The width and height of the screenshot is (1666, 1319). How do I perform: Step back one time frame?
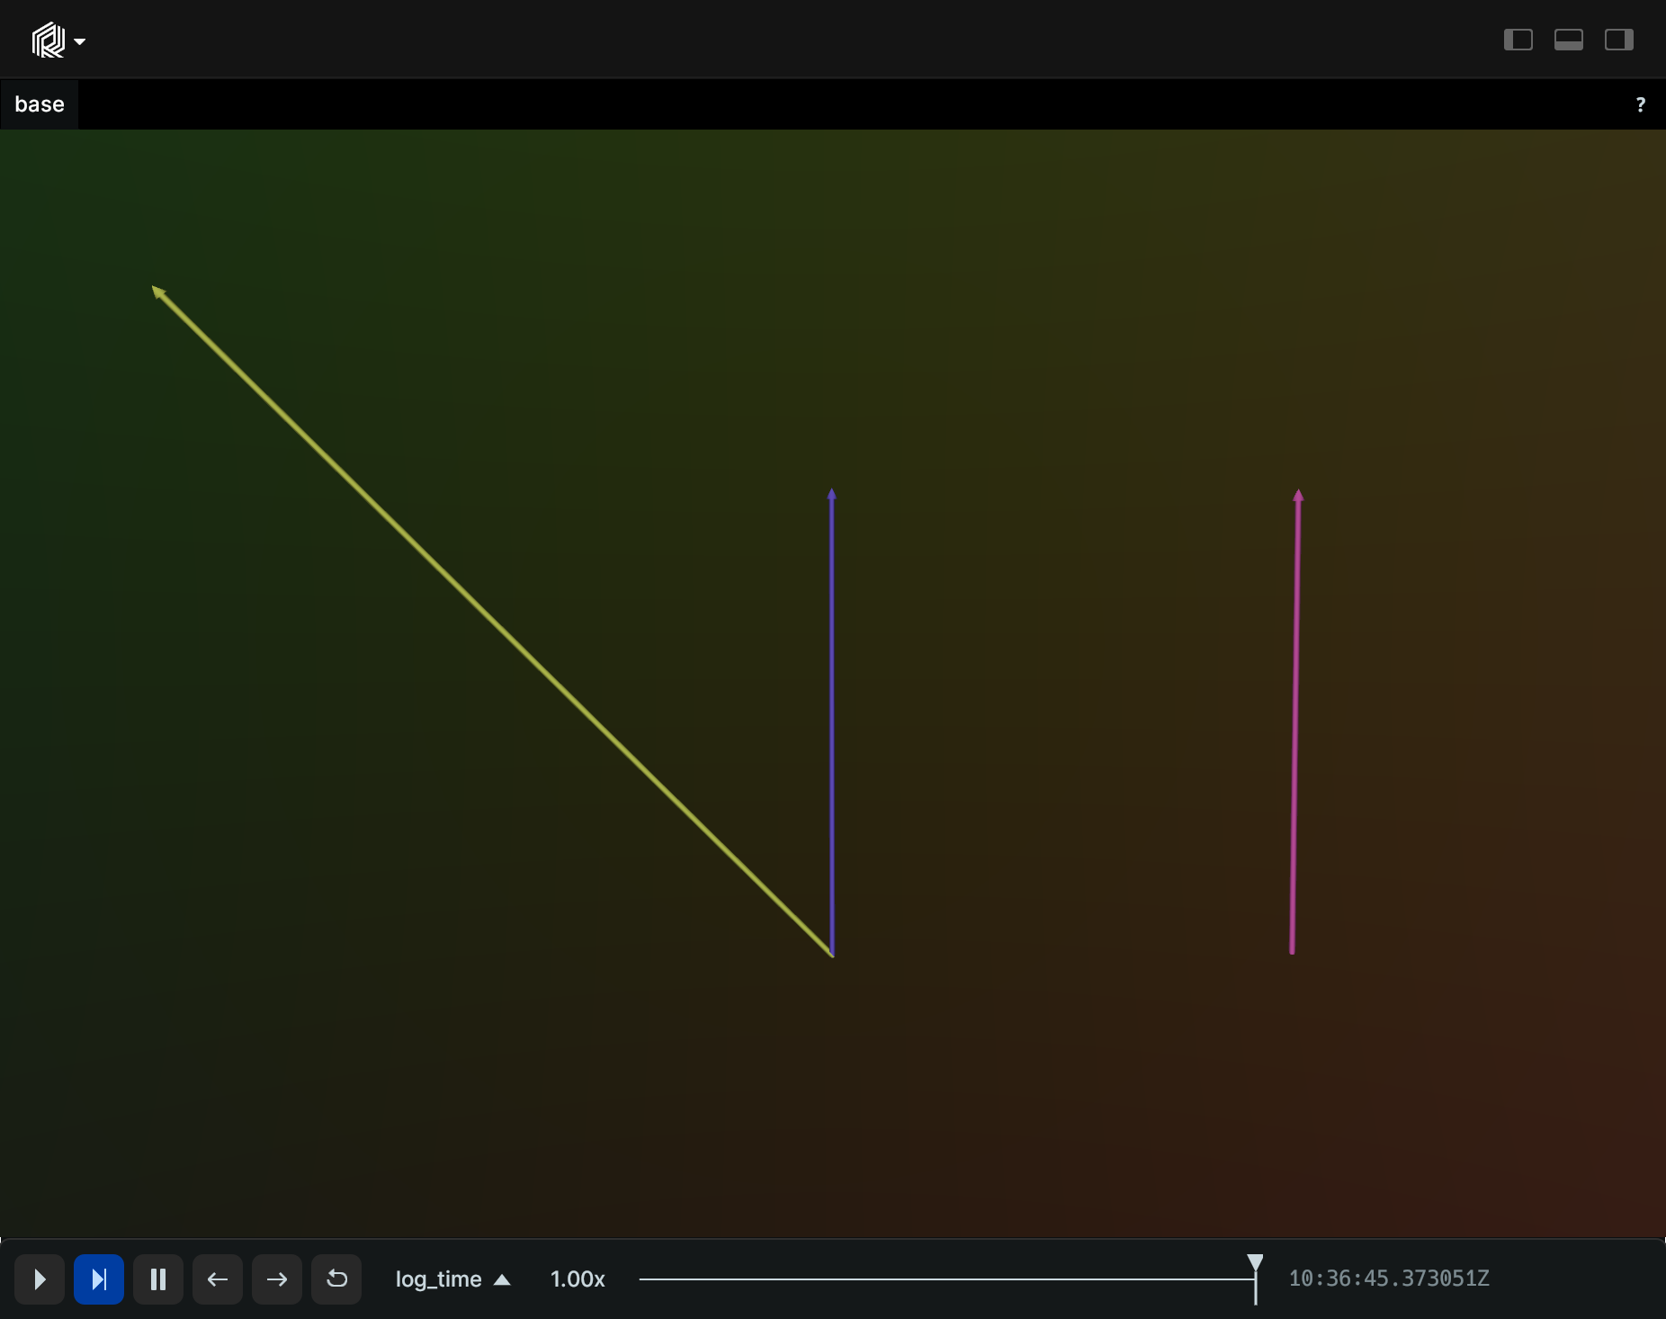click(x=218, y=1279)
